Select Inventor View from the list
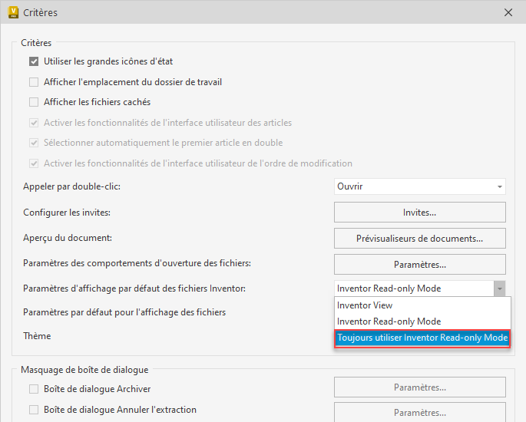526x422 pixels. click(x=422, y=305)
